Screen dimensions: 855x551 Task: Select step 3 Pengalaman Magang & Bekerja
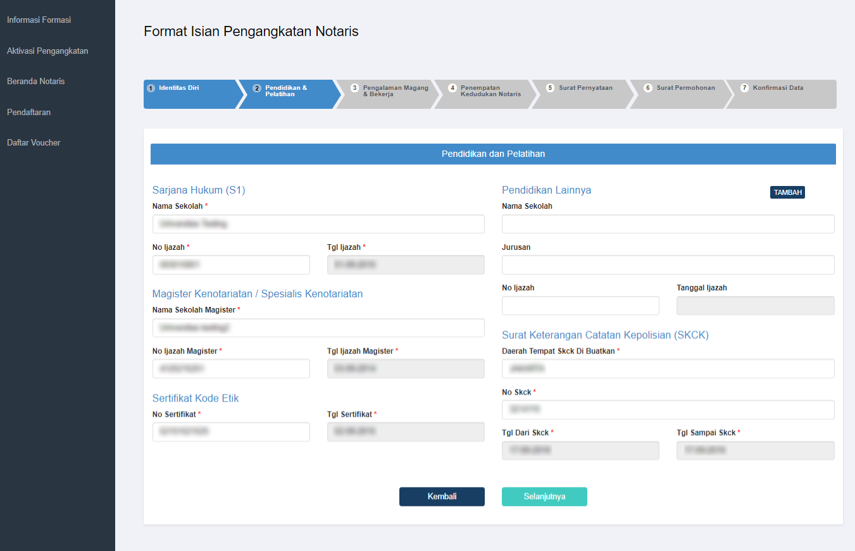pos(386,94)
